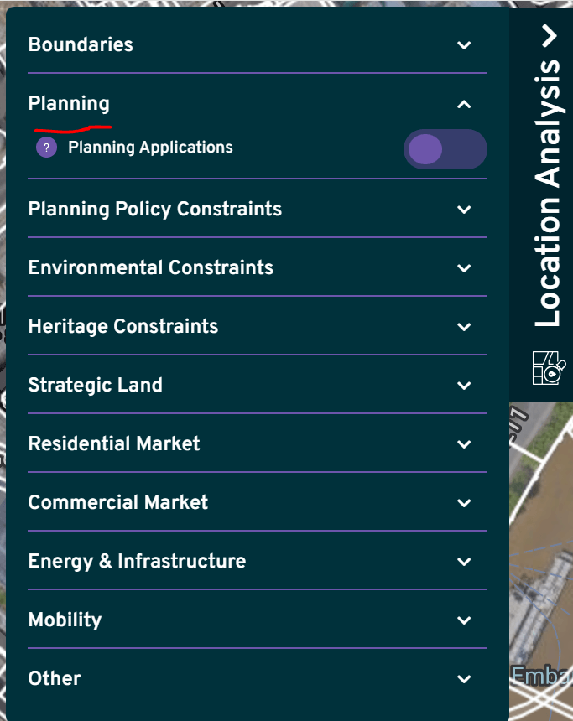This screenshot has width=573, height=721.
Task: Click the Boundaries heading text
Action: 81,44
